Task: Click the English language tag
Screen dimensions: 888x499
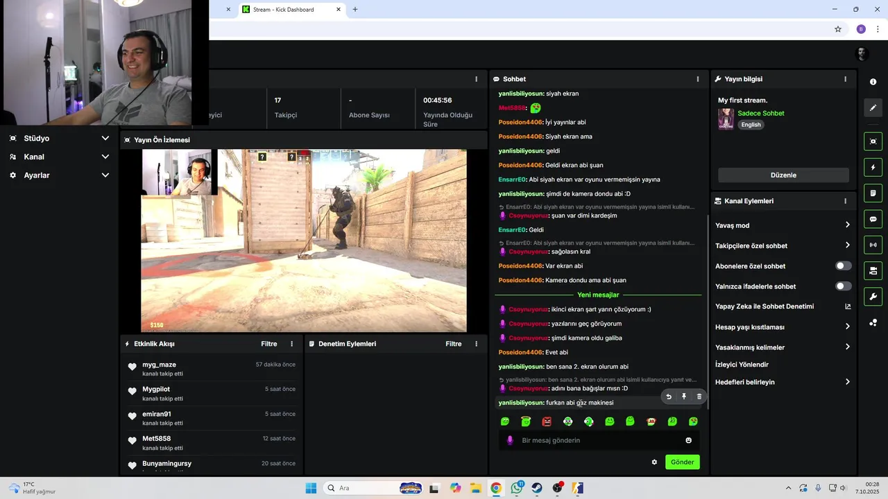Action: (x=751, y=125)
